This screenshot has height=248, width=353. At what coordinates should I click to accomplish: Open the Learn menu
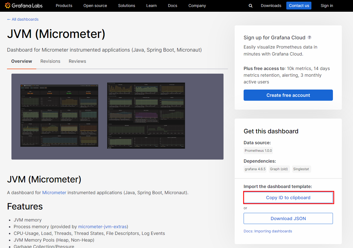point(152,6)
